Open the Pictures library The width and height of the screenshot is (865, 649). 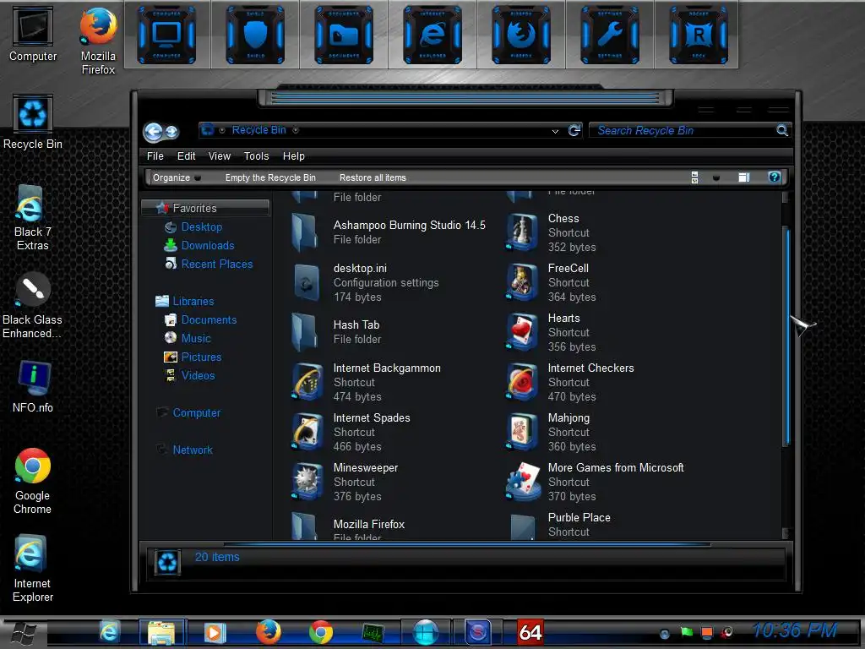(201, 357)
